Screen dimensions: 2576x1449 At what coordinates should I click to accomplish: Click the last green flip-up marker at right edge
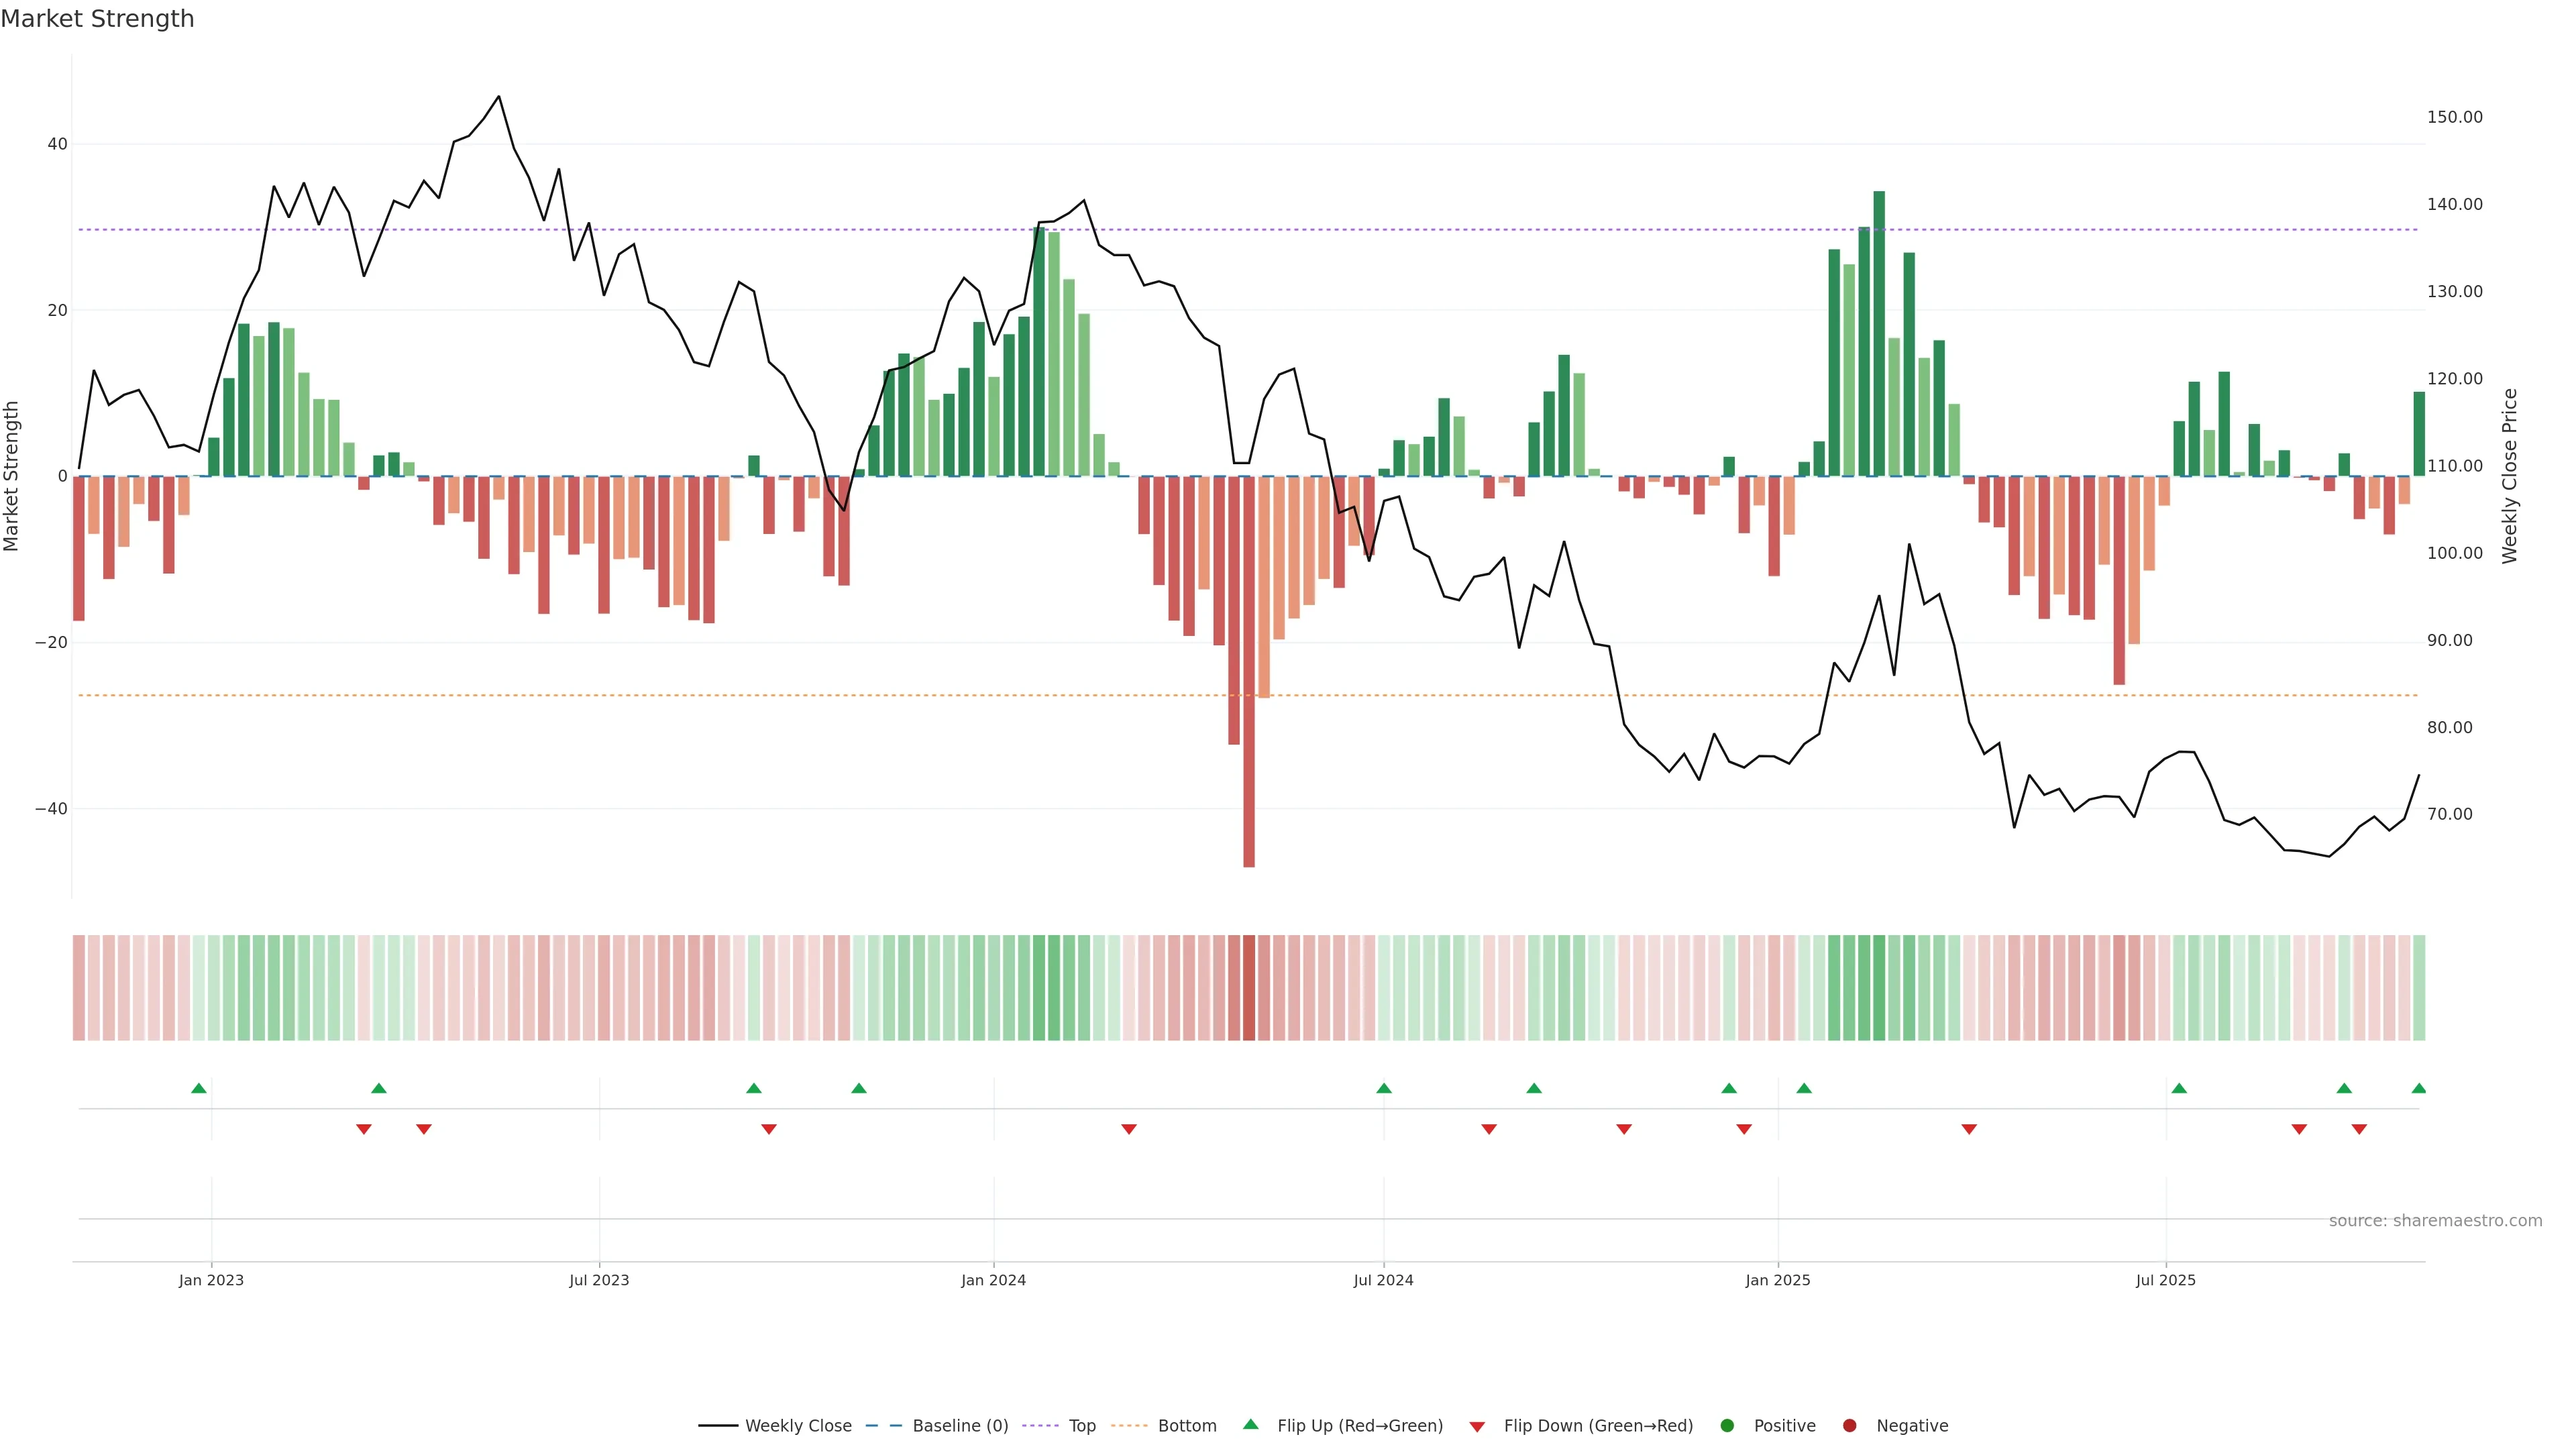click(x=2418, y=1088)
